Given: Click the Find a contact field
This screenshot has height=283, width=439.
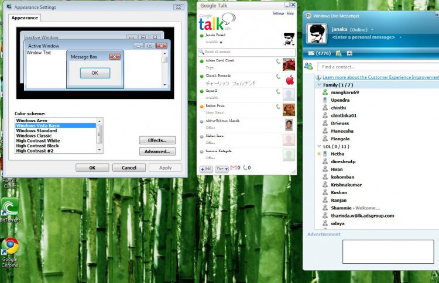Looking at the screenshot, I should click(378, 67).
